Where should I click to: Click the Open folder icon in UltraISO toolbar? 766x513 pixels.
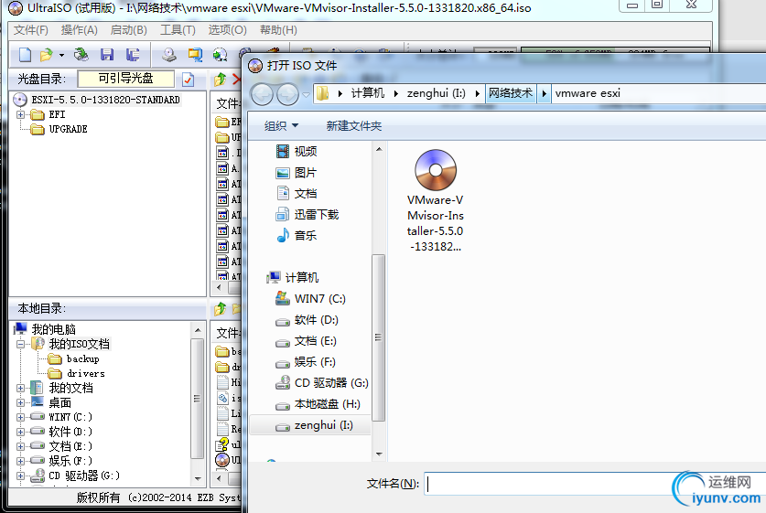click(47, 55)
